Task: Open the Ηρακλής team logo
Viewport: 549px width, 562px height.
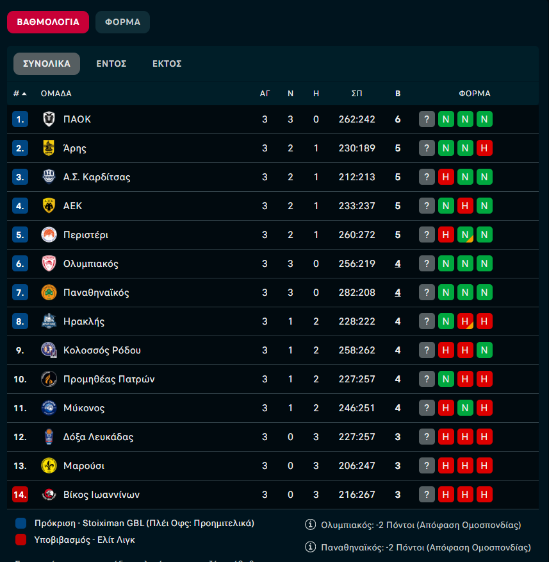Action: [49, 321]
